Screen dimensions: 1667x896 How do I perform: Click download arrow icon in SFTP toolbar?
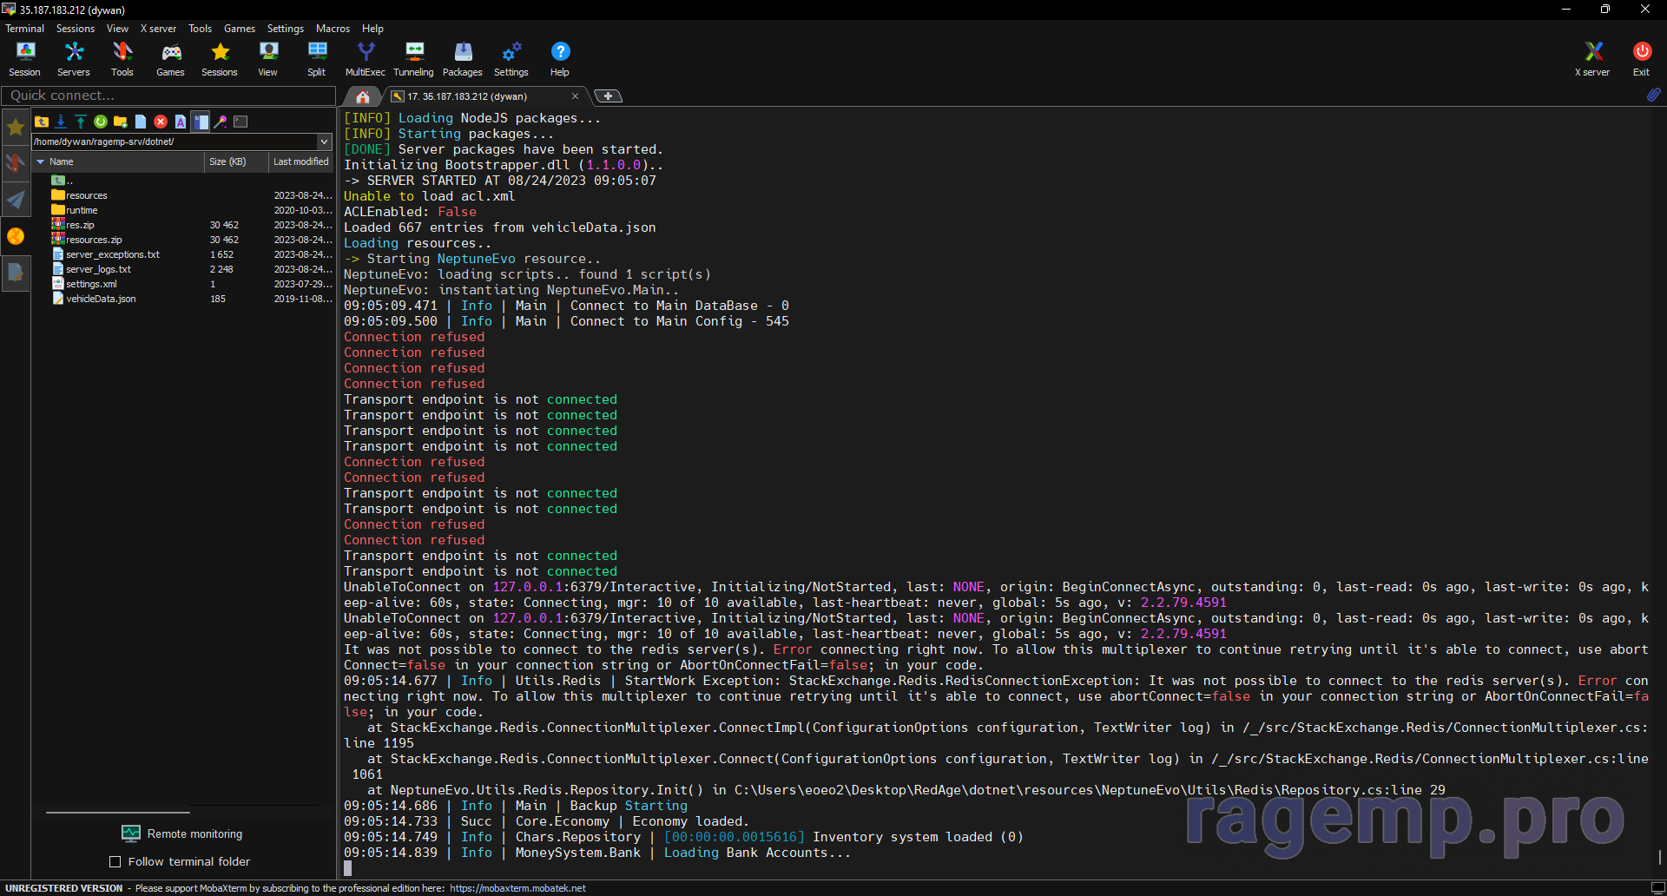tap(61, 122)
